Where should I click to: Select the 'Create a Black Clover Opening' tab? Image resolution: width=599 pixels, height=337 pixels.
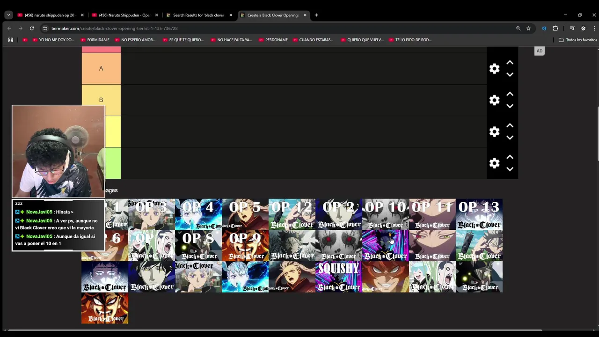(273, 15)
